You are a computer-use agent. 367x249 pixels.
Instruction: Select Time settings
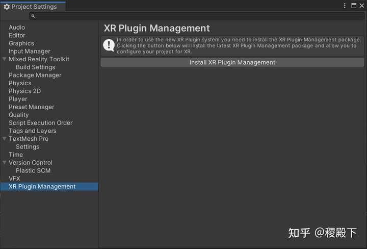(16, 155)
